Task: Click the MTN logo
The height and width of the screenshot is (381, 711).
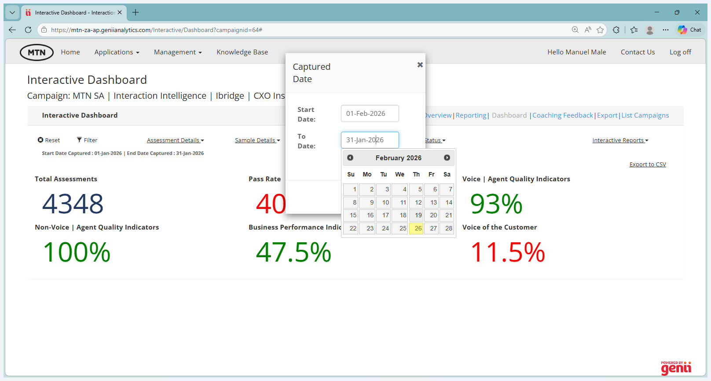Action: 37,52
